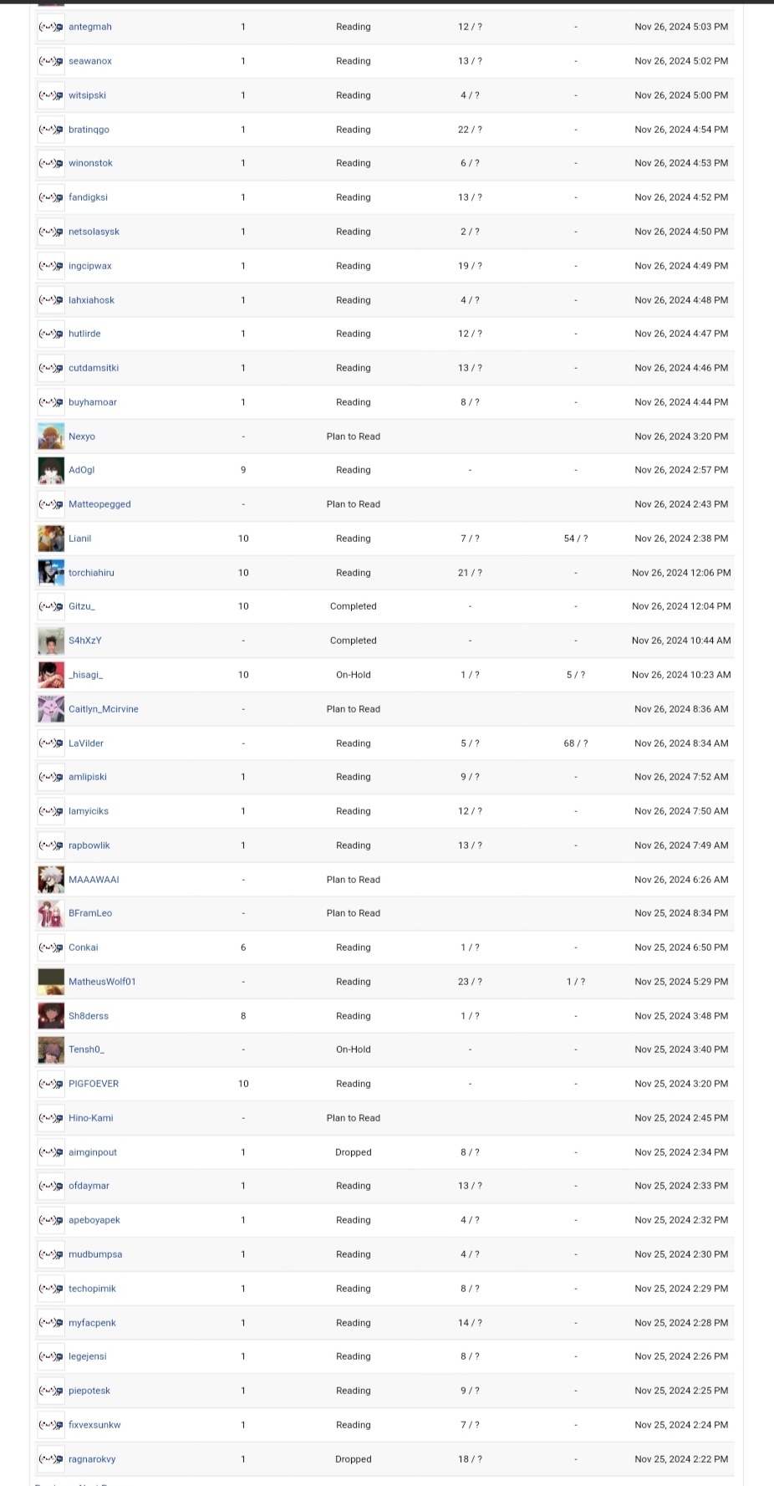The height and width of the screenshot is (1486, 774).
Task: Open Tensh0_'s profile link
Action: click(86, 1049)
